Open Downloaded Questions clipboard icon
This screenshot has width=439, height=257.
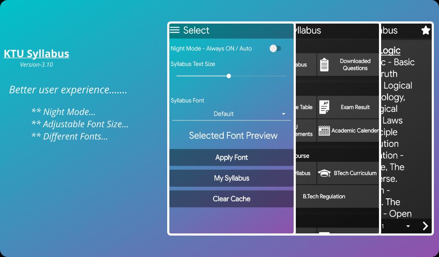pyautogui.click(x=324, y=65)
